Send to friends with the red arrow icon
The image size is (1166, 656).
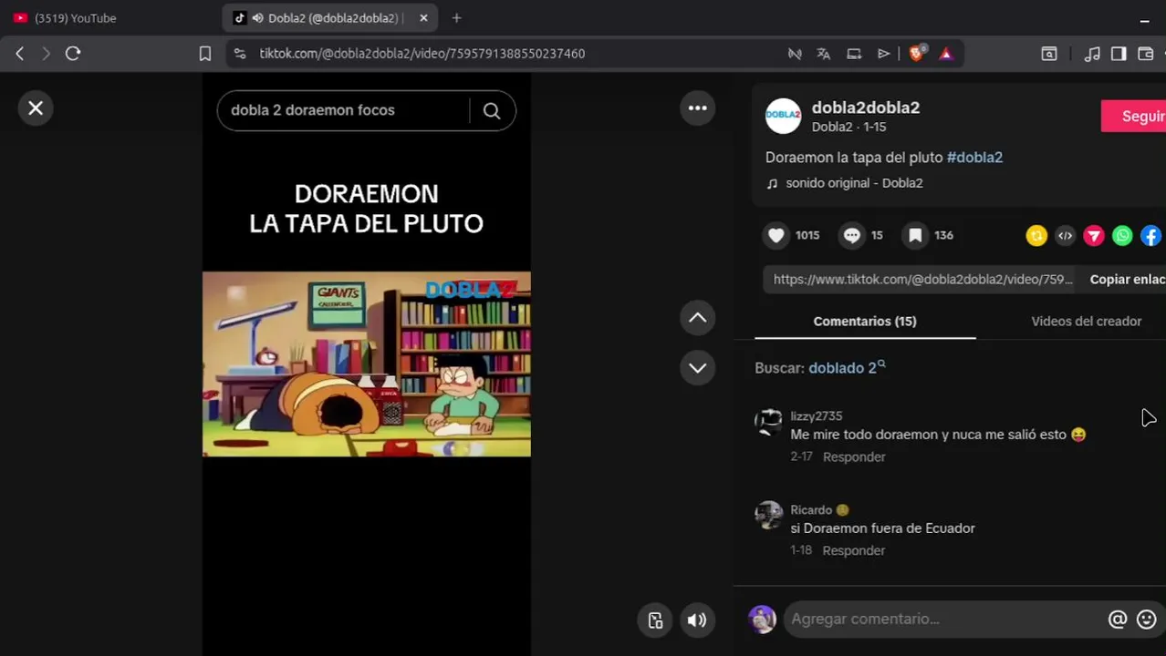pos(1093,236)
